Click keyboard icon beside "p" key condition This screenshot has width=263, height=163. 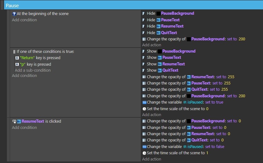tap(17, 64)
